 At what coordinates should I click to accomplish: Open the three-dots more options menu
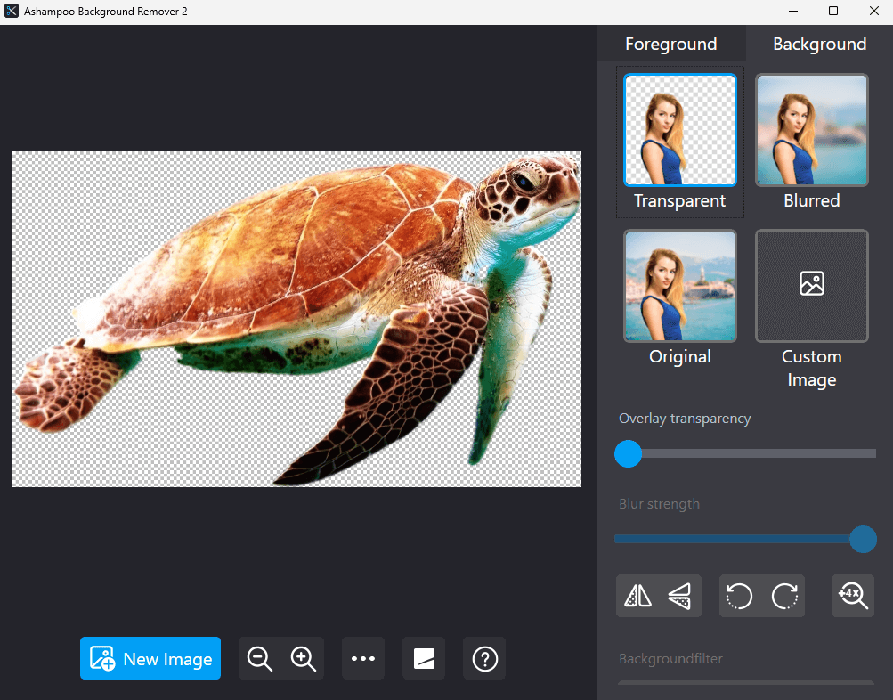tap(363, 659)
